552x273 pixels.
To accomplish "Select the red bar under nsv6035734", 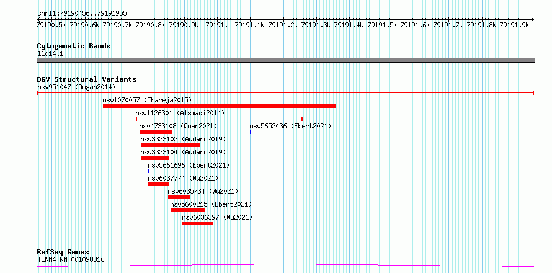I will 179,197.
